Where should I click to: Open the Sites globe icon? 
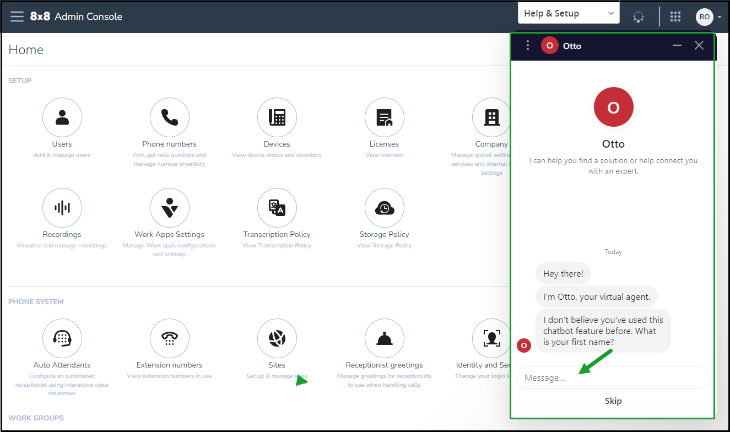(277, 338)
